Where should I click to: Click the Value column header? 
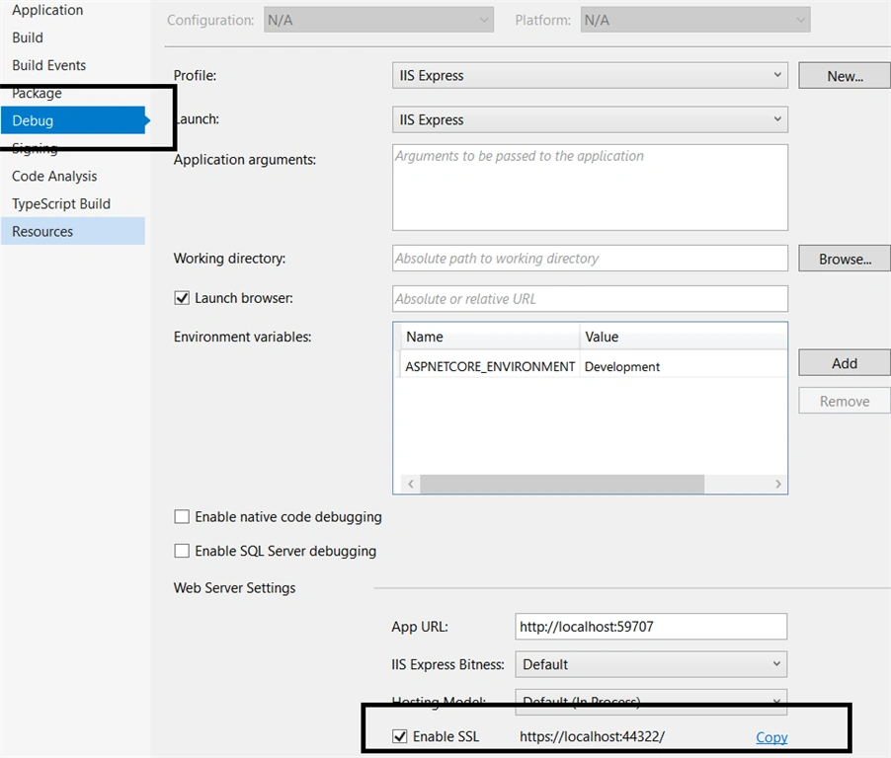pos(684,337)
